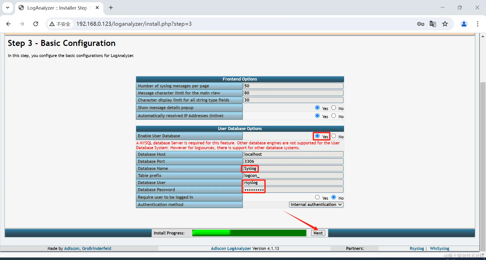Image resolution: width=486 pixels, height=260 pixels.
Task: Click the Database Password field
Action: tap(293, 190)
